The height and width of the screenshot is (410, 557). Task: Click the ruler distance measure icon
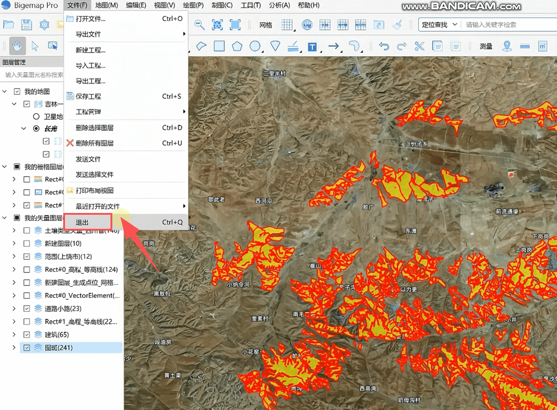coord(525,46)
